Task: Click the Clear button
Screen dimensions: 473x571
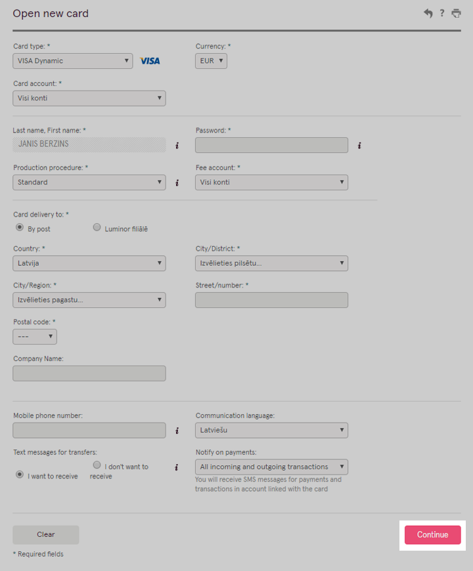Action: tap(45, 534)
